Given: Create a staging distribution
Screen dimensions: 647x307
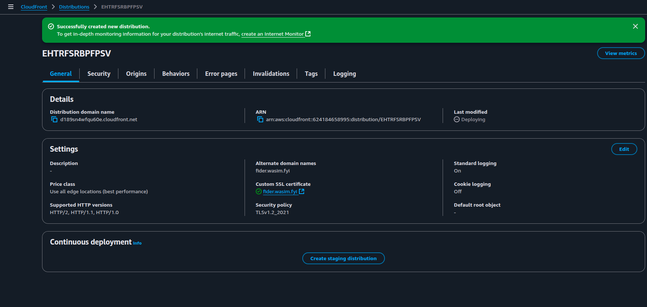Looking at the screenshot, I should tap(344, 258).
